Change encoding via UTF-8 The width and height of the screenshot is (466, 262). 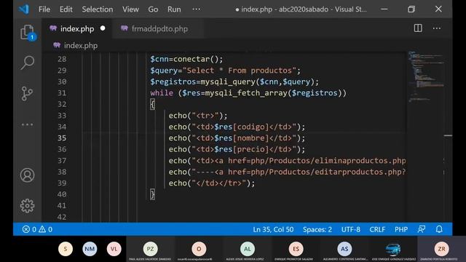351,229
